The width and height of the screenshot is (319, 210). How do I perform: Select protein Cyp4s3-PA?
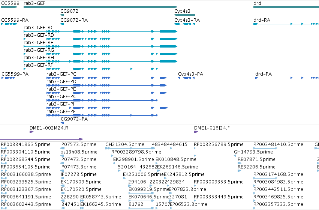[191, 74]
